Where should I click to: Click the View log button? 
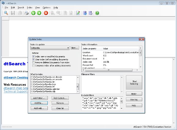[x=134, y=100]
